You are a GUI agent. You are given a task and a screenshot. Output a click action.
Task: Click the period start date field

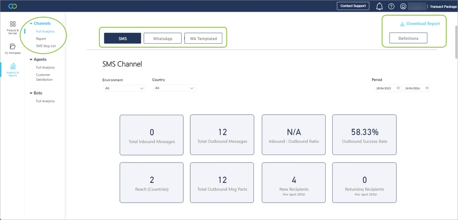point(386,88)
